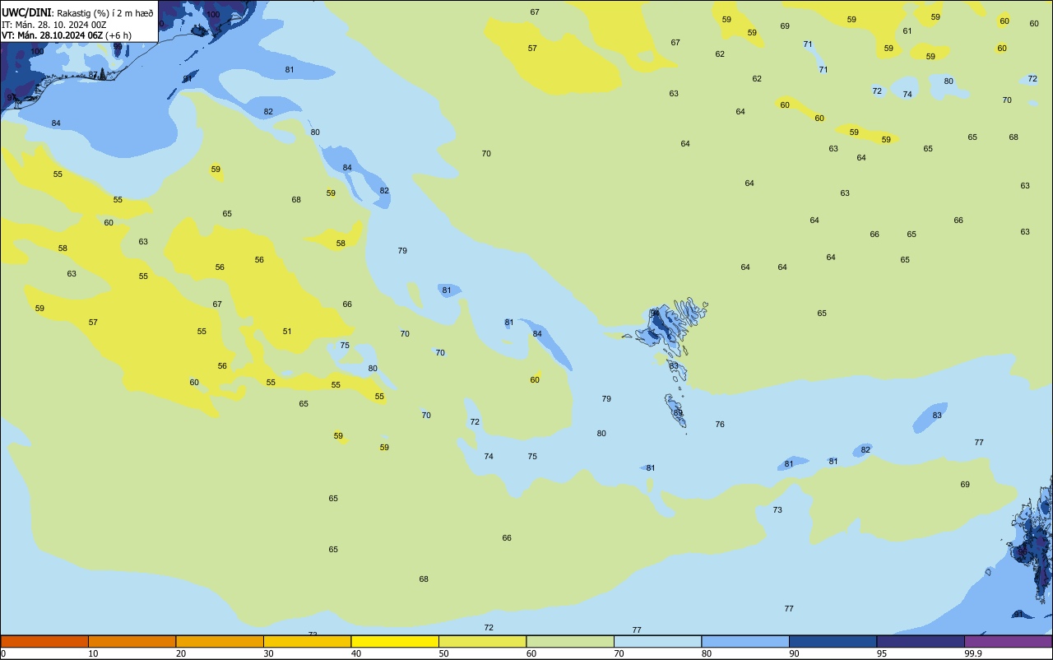Click the legend tick label 10
This screenshot has height=660, width=1053.
(x=93, y=653)
